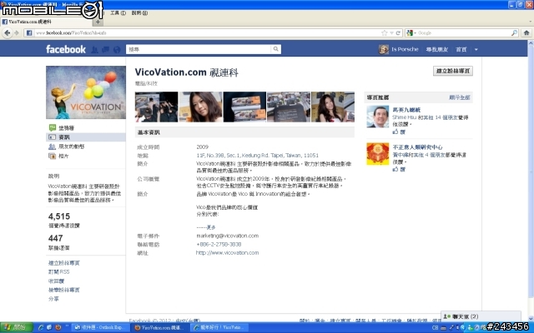Click 尋找朋友 in Facebook header
Screen dimensions: 534x333
click(437, 50)
